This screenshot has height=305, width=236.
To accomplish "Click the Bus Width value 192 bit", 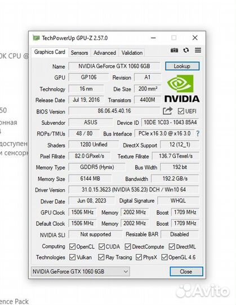I will [x=180, y=167].
